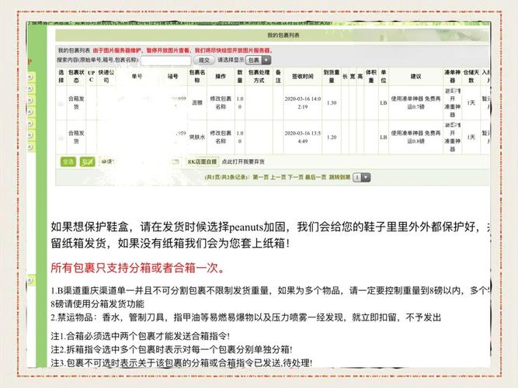
Task: Click the red 所有包裹只支持分箱或者合箱一次 notice
Action: point(137,268)
